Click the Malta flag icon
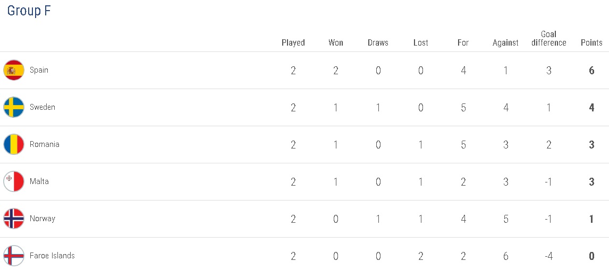Image resolution: width=609 pixels, height=270 pixels. point(14,181)
